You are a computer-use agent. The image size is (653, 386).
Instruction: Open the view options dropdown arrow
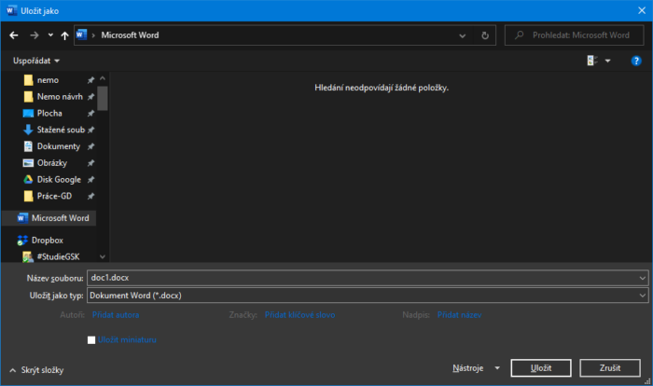tap(607, 61)
